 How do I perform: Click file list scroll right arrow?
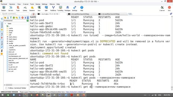(28, 85)
